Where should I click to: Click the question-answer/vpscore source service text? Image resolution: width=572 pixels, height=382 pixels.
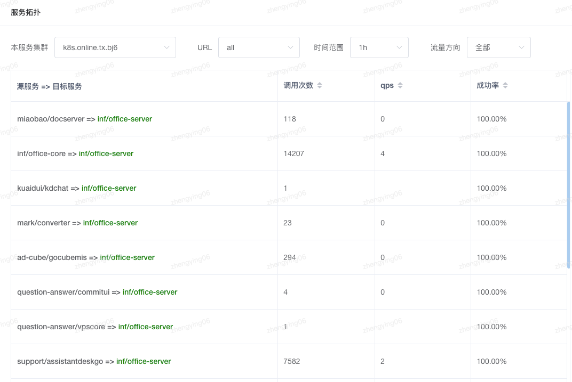(x=61, y=327)
